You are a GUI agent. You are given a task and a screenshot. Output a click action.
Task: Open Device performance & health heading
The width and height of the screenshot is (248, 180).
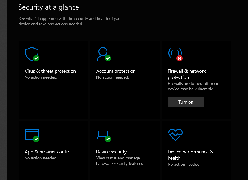pyautogui.click(x=191, y=155)
